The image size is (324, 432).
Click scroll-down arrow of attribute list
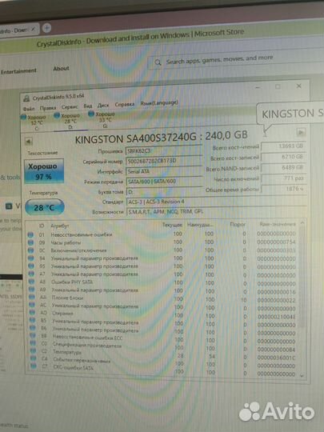click(302, 375)
